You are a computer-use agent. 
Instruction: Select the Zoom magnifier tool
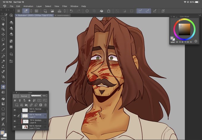pyautogui.click(x=3, y=19)
